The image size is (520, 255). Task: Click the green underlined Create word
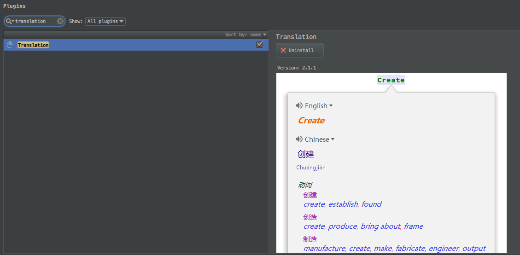[391, 80]
